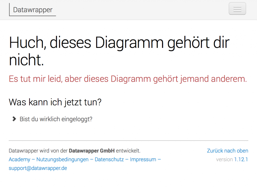Click the "Was kann ich jetzt tun?" heading

(55, 102)
